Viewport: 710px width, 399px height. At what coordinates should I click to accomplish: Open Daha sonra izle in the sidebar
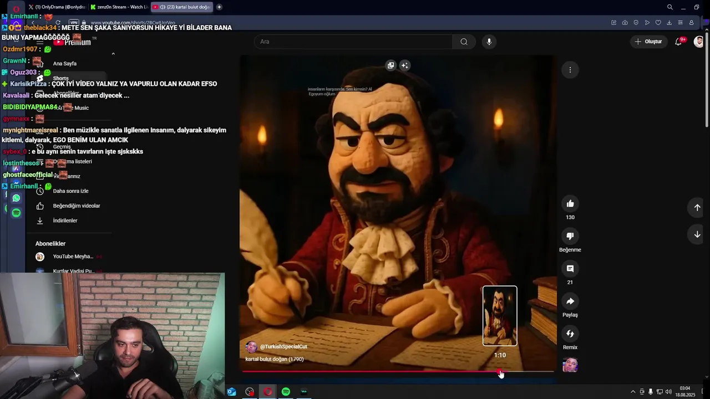click(x=69, y=191)
